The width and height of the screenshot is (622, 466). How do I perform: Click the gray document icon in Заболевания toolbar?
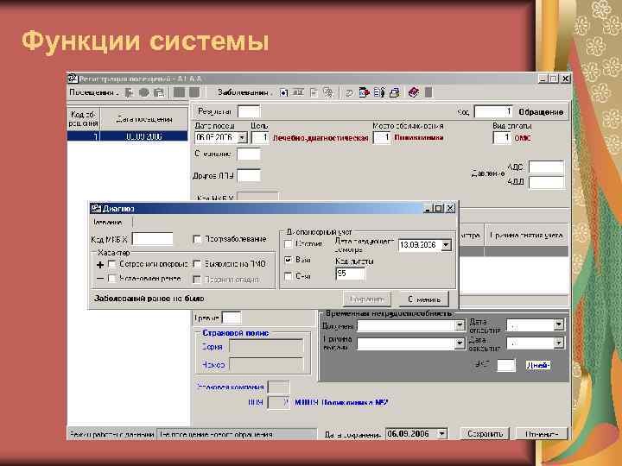tap(314, 92)
